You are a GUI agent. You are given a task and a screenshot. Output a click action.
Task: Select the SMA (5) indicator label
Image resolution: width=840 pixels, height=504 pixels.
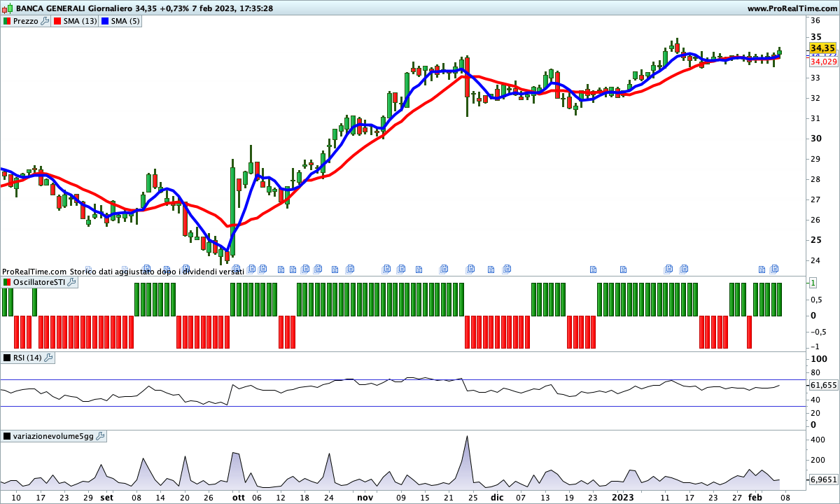pyautogui.click(x=125, y=21)
